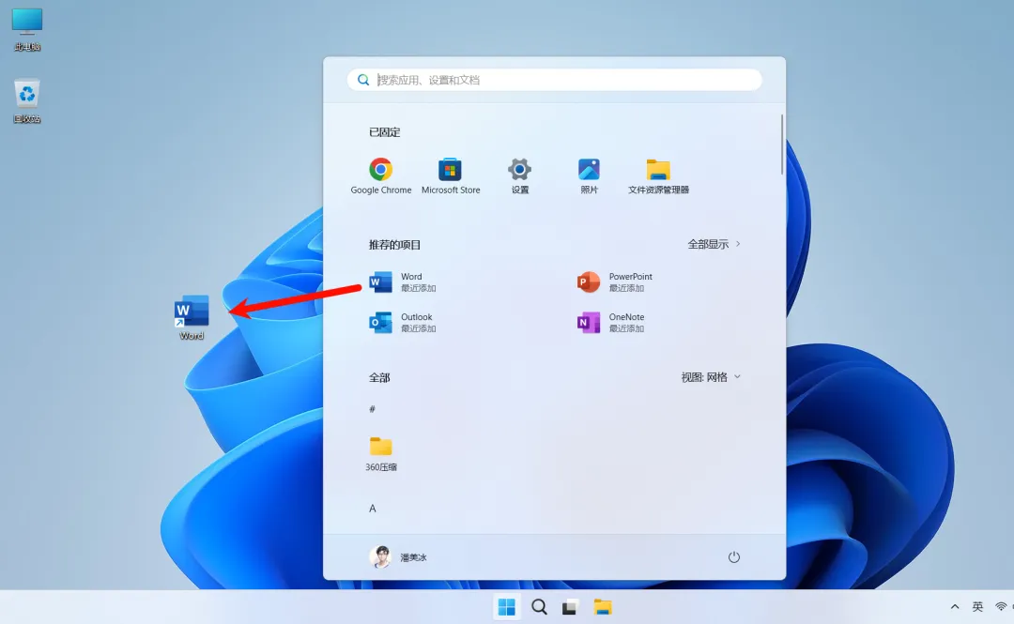Select the 此电脑 desktop icon
The width and height of the screenshot is (1014, 624).
point(27,30)
